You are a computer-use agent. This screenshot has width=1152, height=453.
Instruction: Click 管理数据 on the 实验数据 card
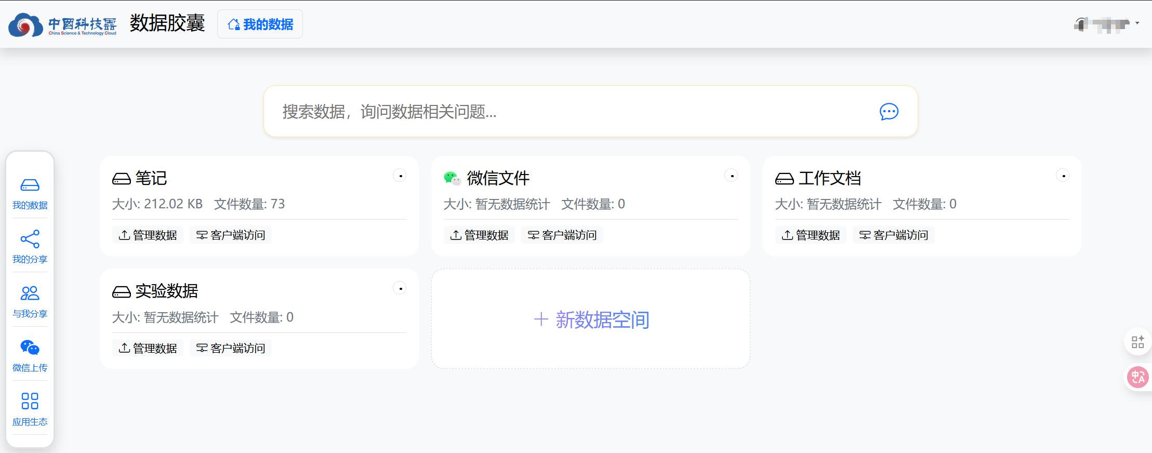click(148, 348)
